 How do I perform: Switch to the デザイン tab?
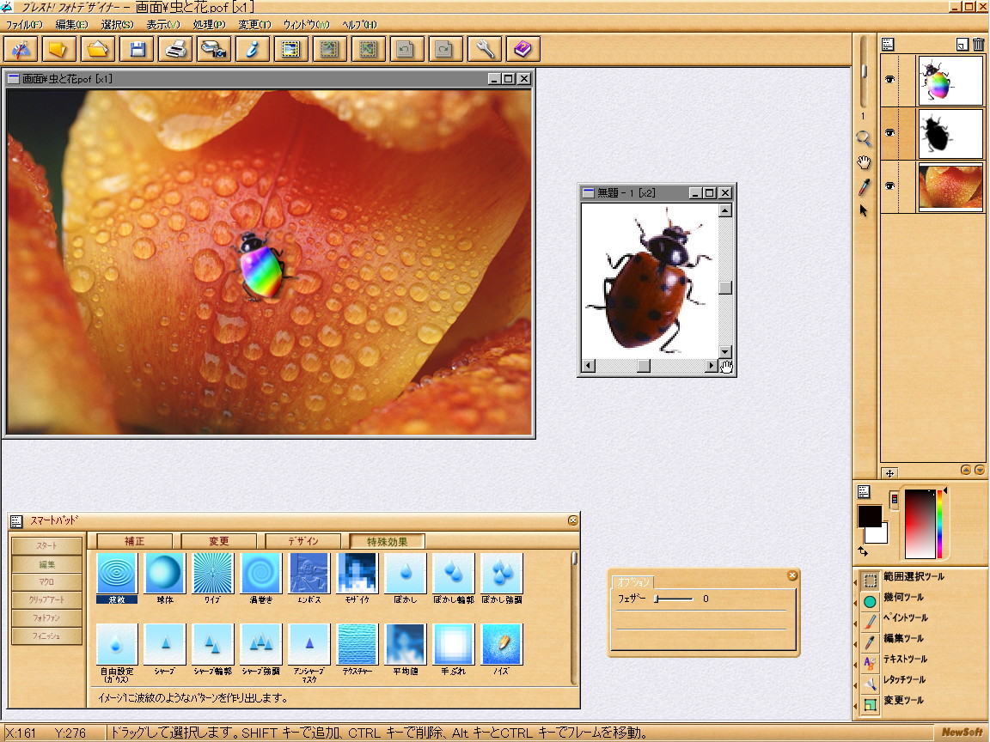pyautogui.click(x=302, y=541)
